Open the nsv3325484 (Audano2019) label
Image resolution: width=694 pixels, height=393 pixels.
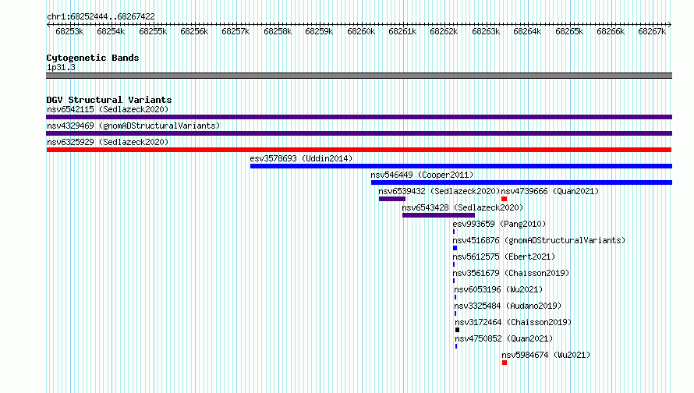(508, 306)
